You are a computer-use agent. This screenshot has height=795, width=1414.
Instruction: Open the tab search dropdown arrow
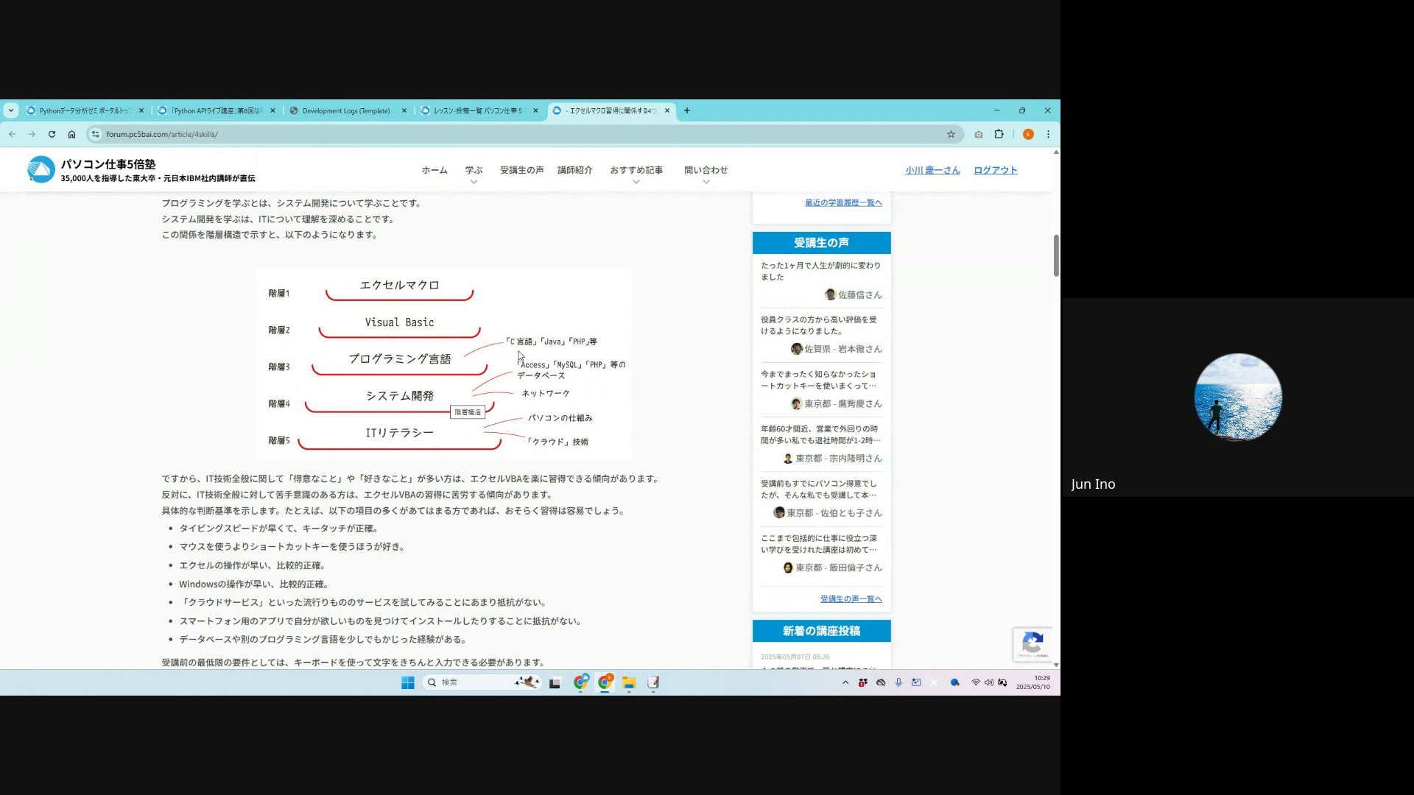tap(10, 110)
